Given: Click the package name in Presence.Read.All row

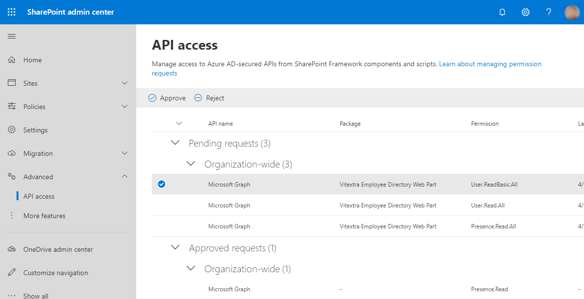Looking at the screenshot, I should point(388,226).
